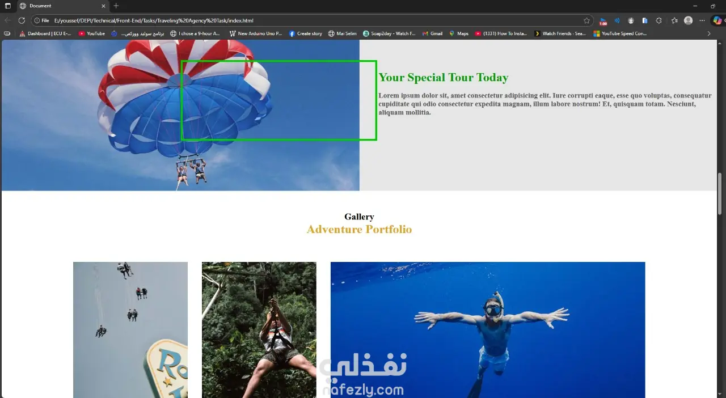Screen dimensions: 726x398
Task: Click the page vertical scrollbar thumb
Action: [x=720, y=193]
